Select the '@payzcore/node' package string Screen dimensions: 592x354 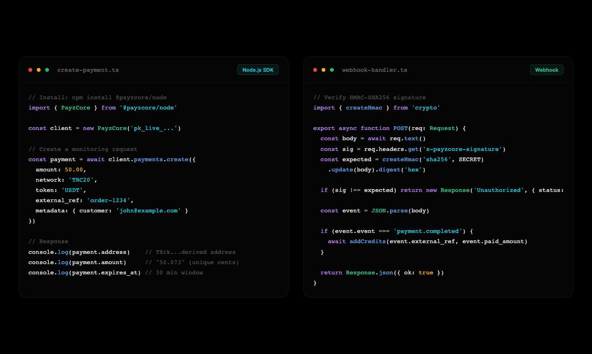click(x=150, y=108)
